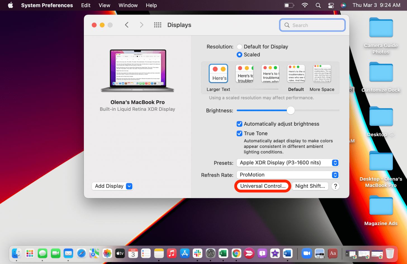Expand the Refresh Rate ProMotion dropdown
Image resolution: width=407 pixels, height=264 pixels.
[288, 175]
